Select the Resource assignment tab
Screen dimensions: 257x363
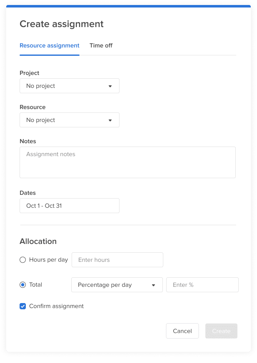click(49, 45)
